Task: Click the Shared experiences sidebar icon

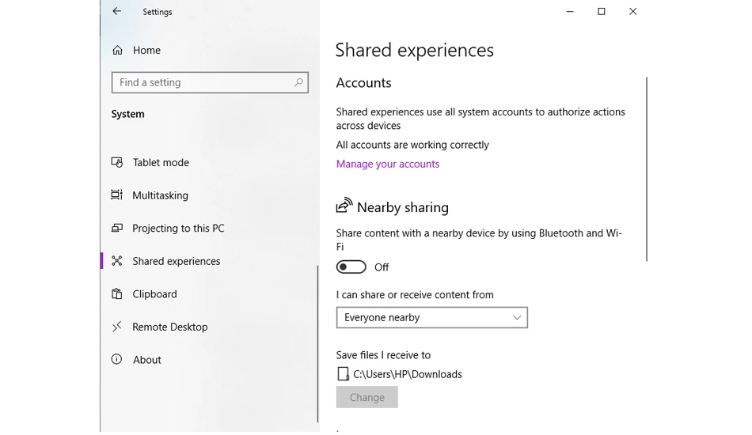Action: 117,261
